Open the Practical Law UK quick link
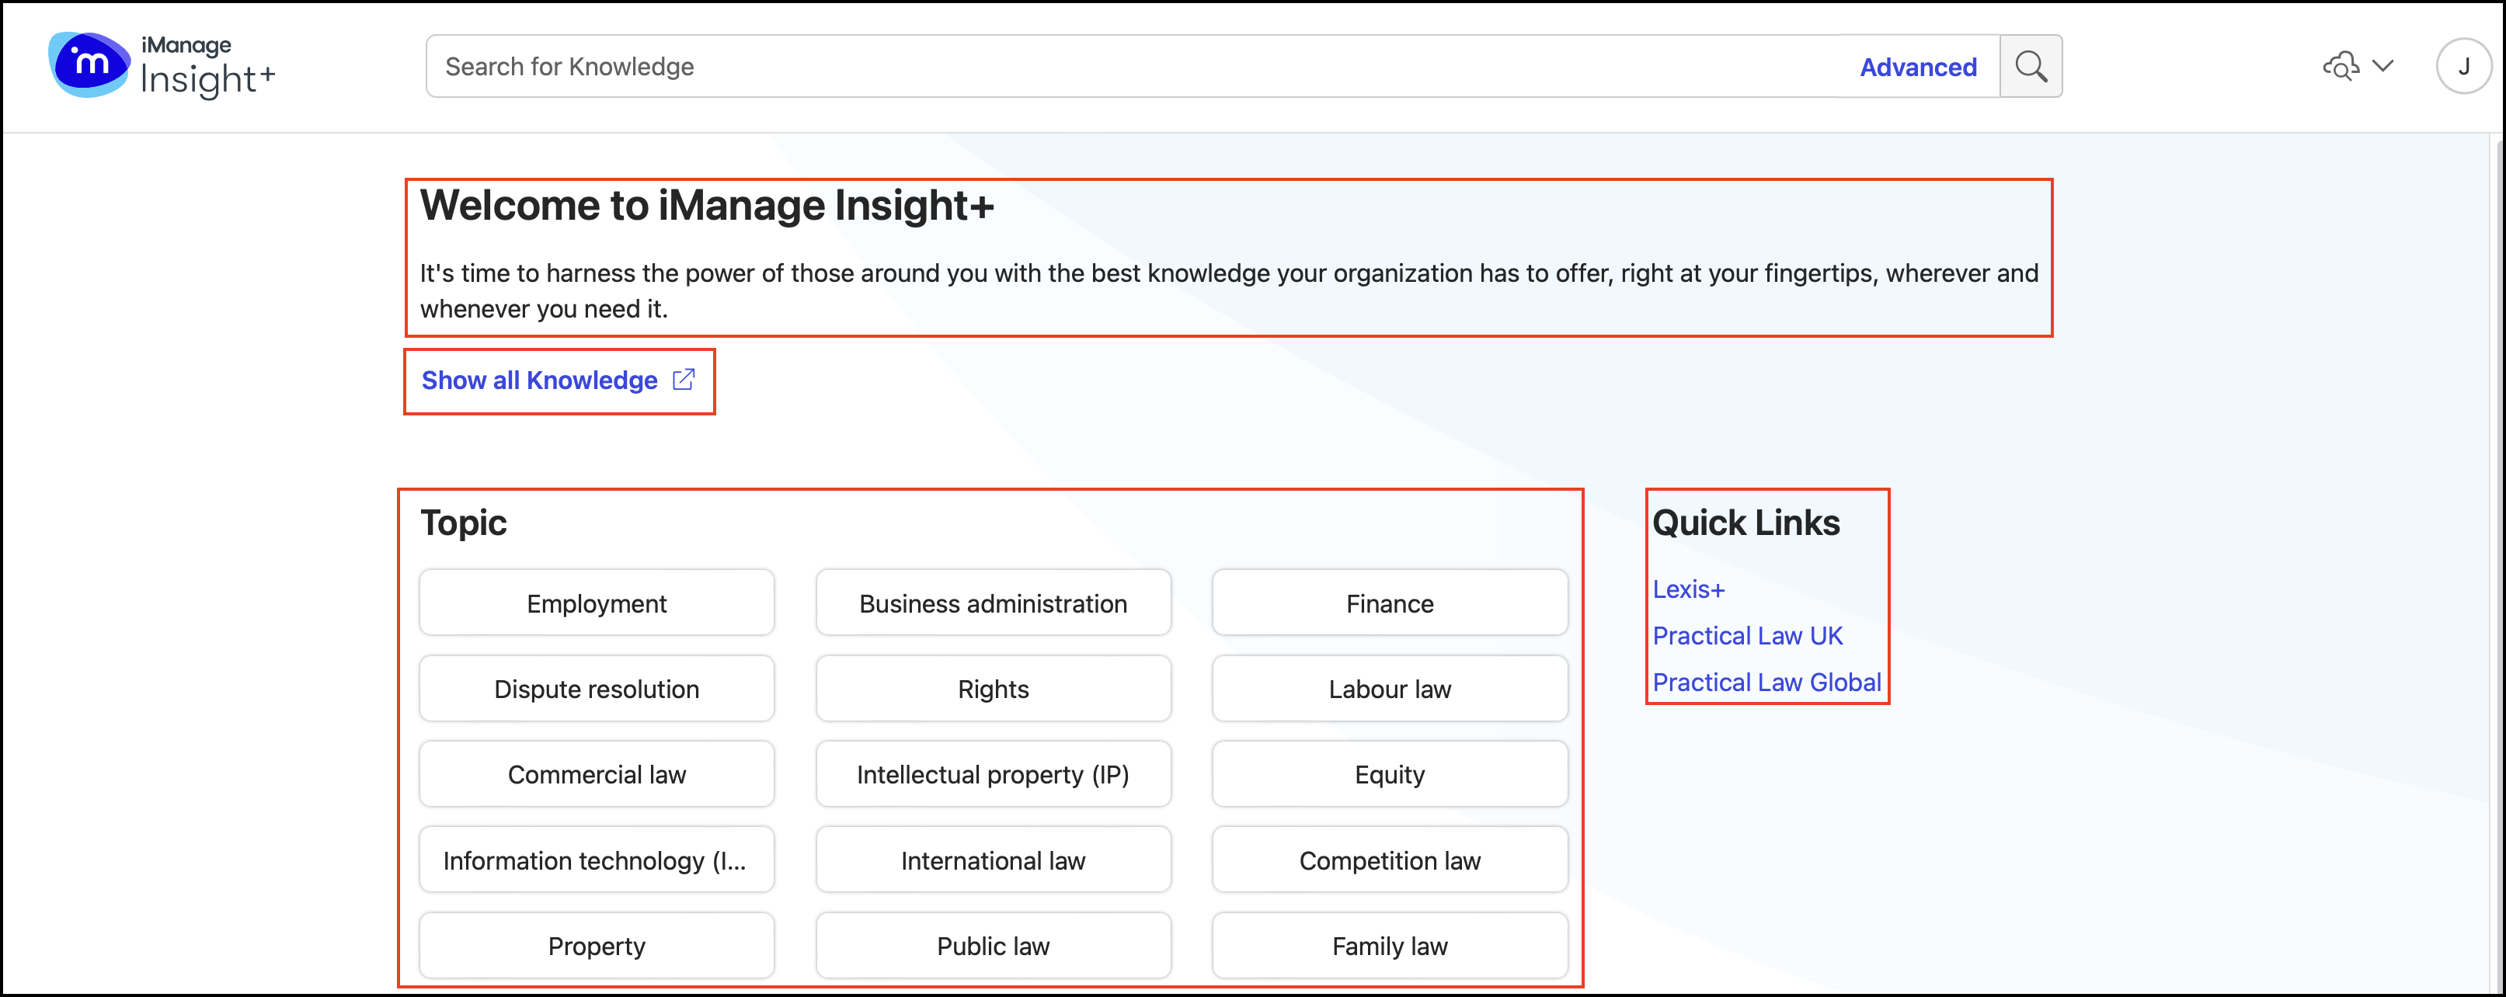Image resolution: width=2506 pixels, height=997 pixels. [1747, 636]
